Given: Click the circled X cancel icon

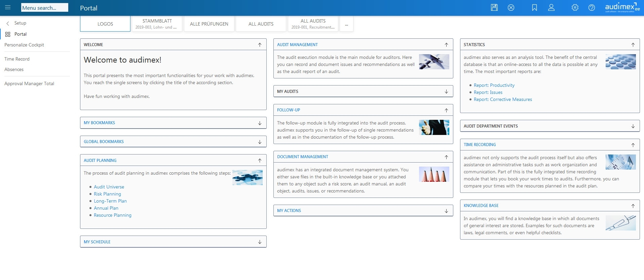Looking at the screenshot, I should [x=511, y=7].
